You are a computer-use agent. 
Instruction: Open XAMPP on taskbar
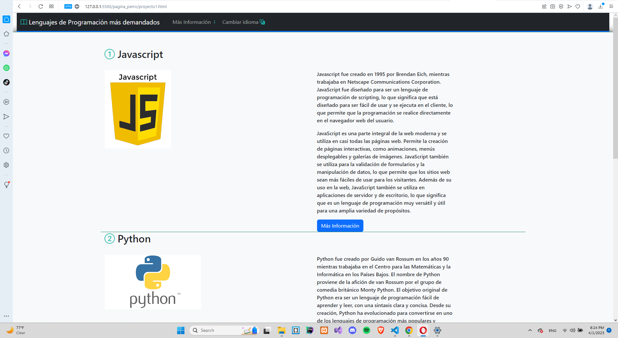[x=324, y=330]
